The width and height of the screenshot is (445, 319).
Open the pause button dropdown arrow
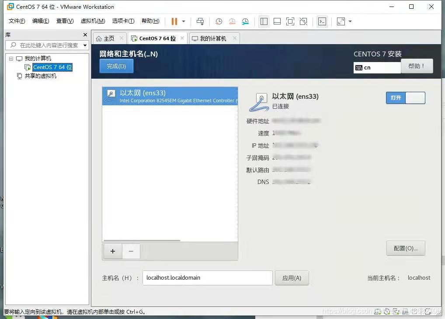pyautogui.click(x=182, y=21)
